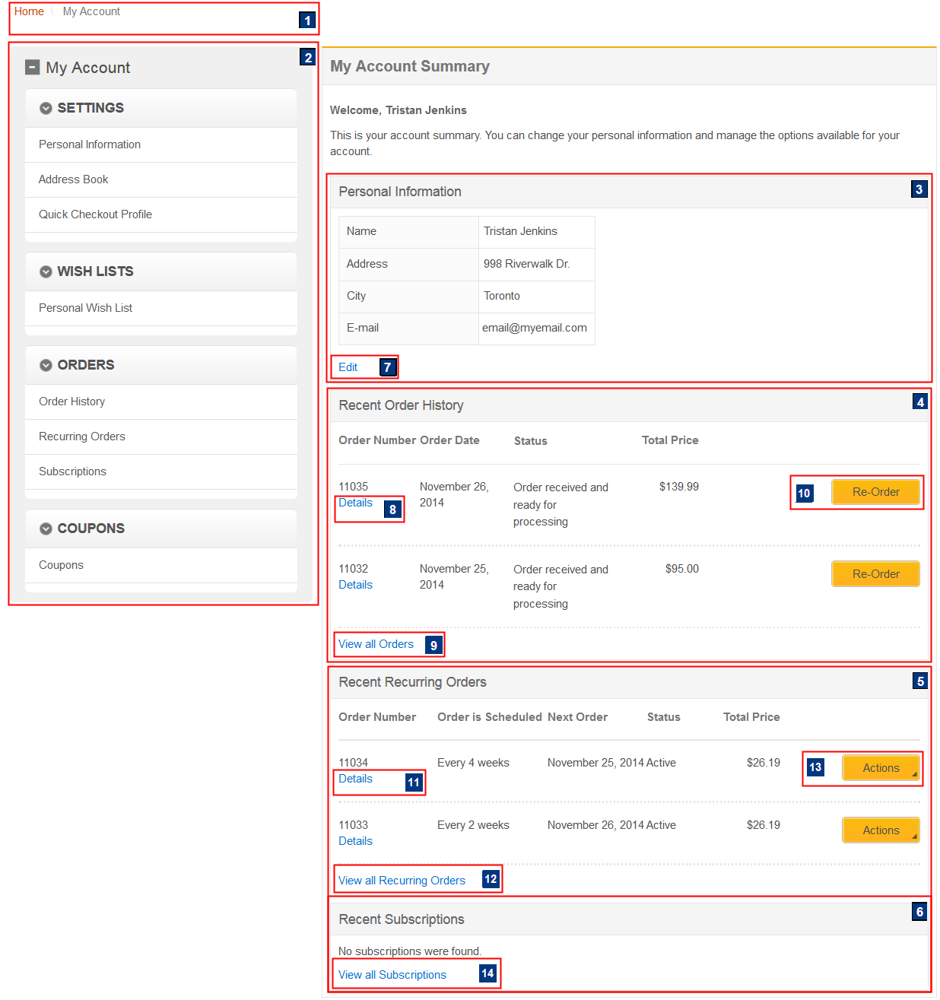This screenshot has height=1000, width=940.
Task: Click the WISH LISTS chevron icon
Action: [x=46, y=271]
